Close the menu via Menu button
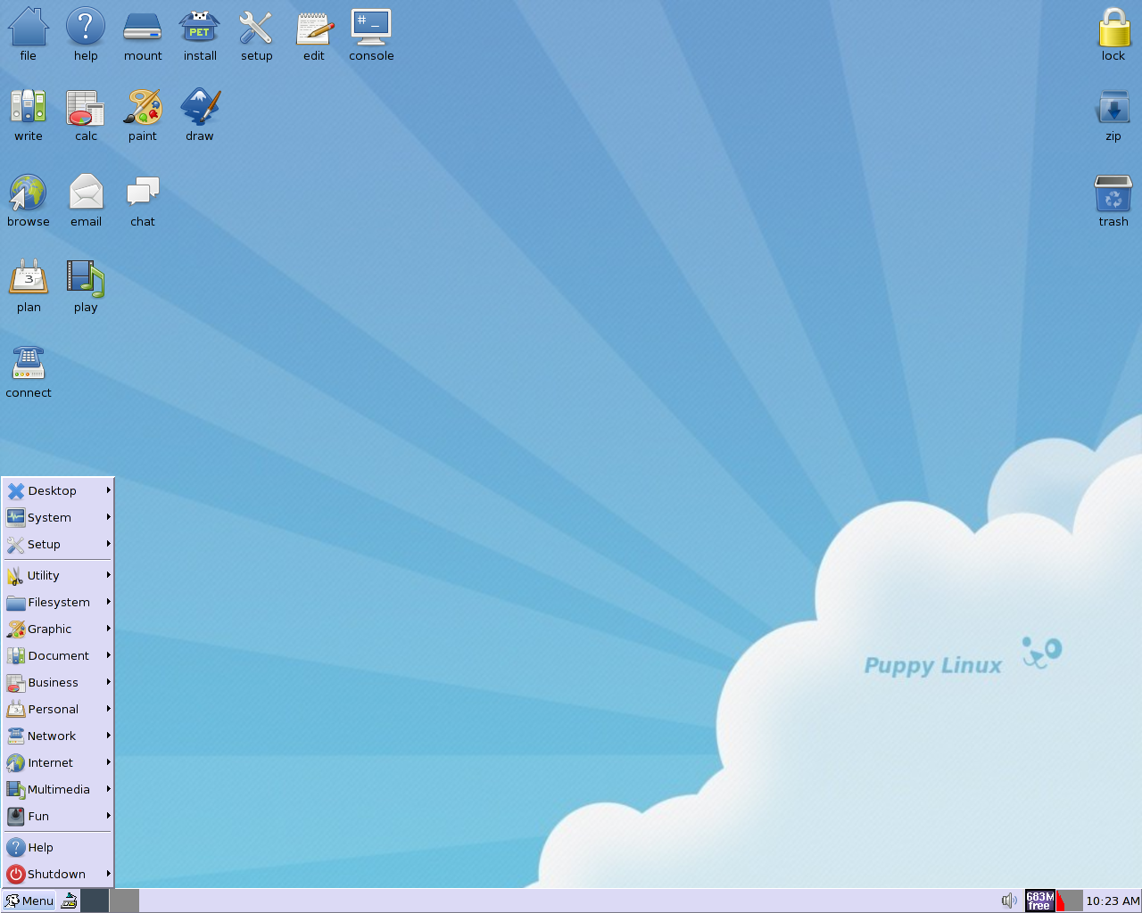The image size is (1142, 913). (29, 901)
